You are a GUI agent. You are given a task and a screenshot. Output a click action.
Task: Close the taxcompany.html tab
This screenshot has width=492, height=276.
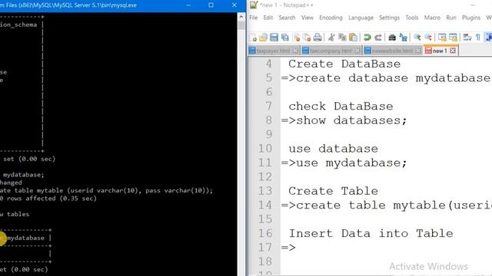click(x=357, y=51)
